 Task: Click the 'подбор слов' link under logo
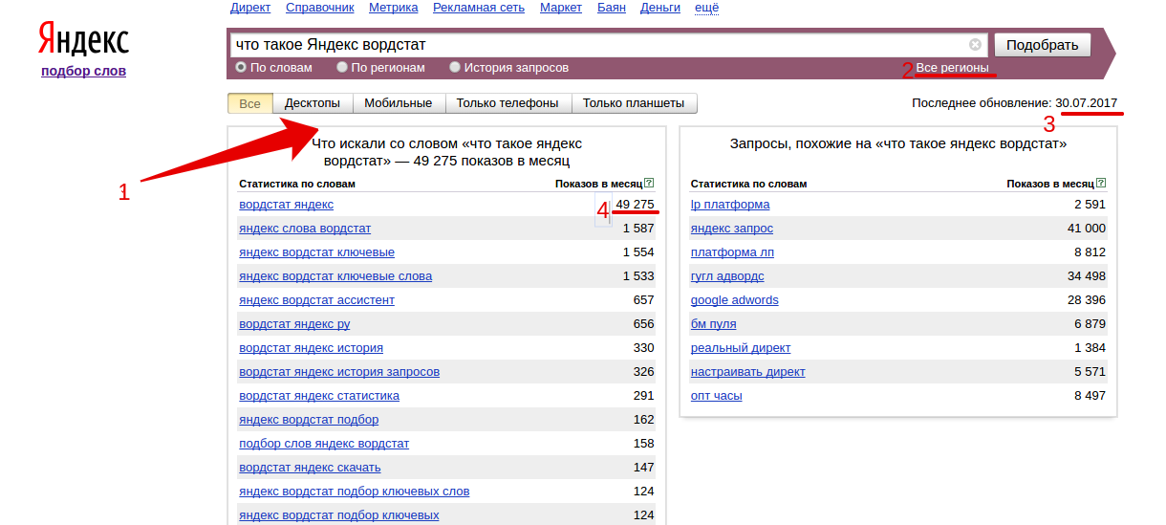(x=83, y=71)
